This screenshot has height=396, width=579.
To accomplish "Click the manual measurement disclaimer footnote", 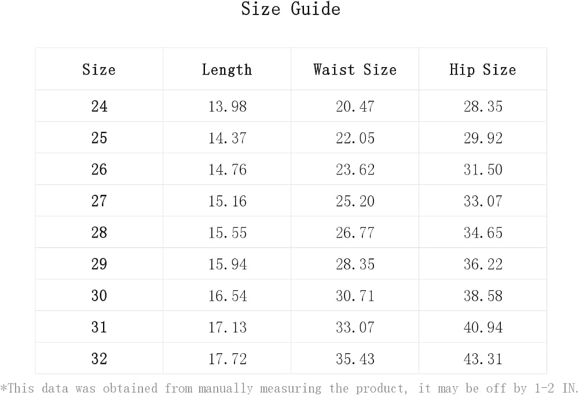I will click(x=289, y=388).
